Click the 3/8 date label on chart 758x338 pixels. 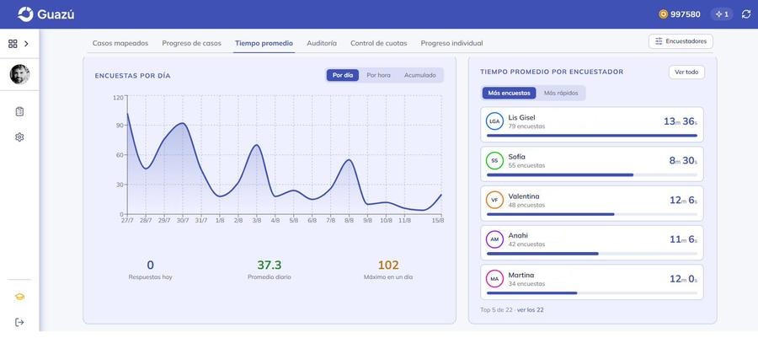[x=257, y=221]
